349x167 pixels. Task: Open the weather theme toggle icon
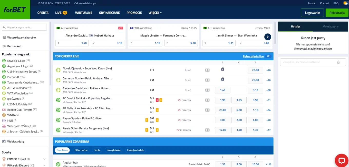point(345,3)
